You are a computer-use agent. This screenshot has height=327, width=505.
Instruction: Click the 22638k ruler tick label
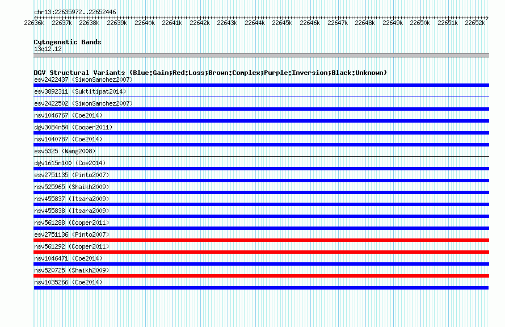coord(89,23)
